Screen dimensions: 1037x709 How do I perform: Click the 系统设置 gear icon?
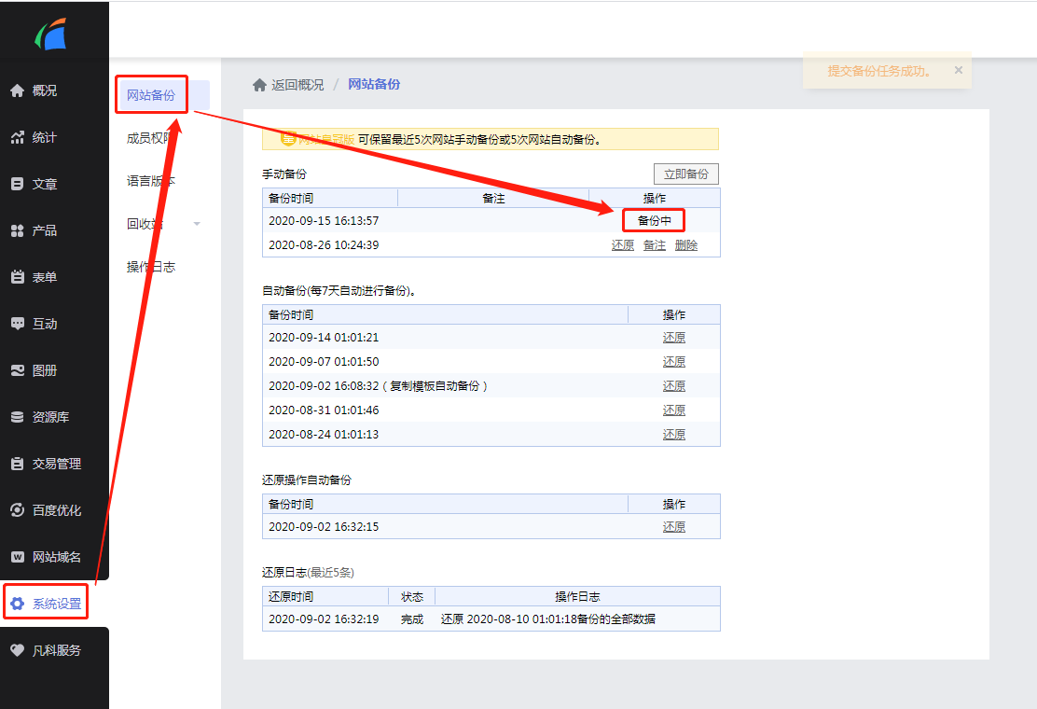pos(17,604)
